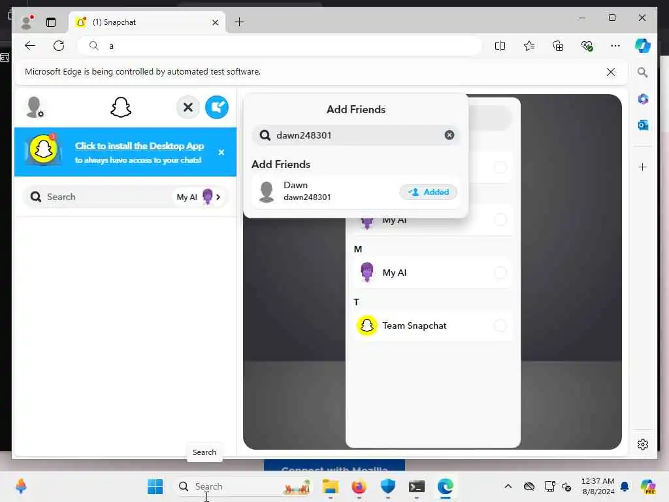Screen dimensions: 669x502
Task: Close the Snapchat browser tab
Action: point(215,22)
